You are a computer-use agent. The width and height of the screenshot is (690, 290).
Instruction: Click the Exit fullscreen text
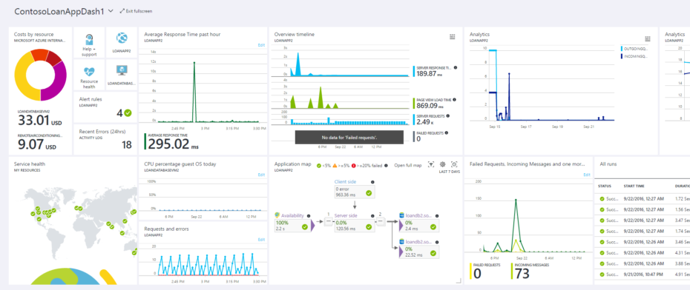coord(139,11)
